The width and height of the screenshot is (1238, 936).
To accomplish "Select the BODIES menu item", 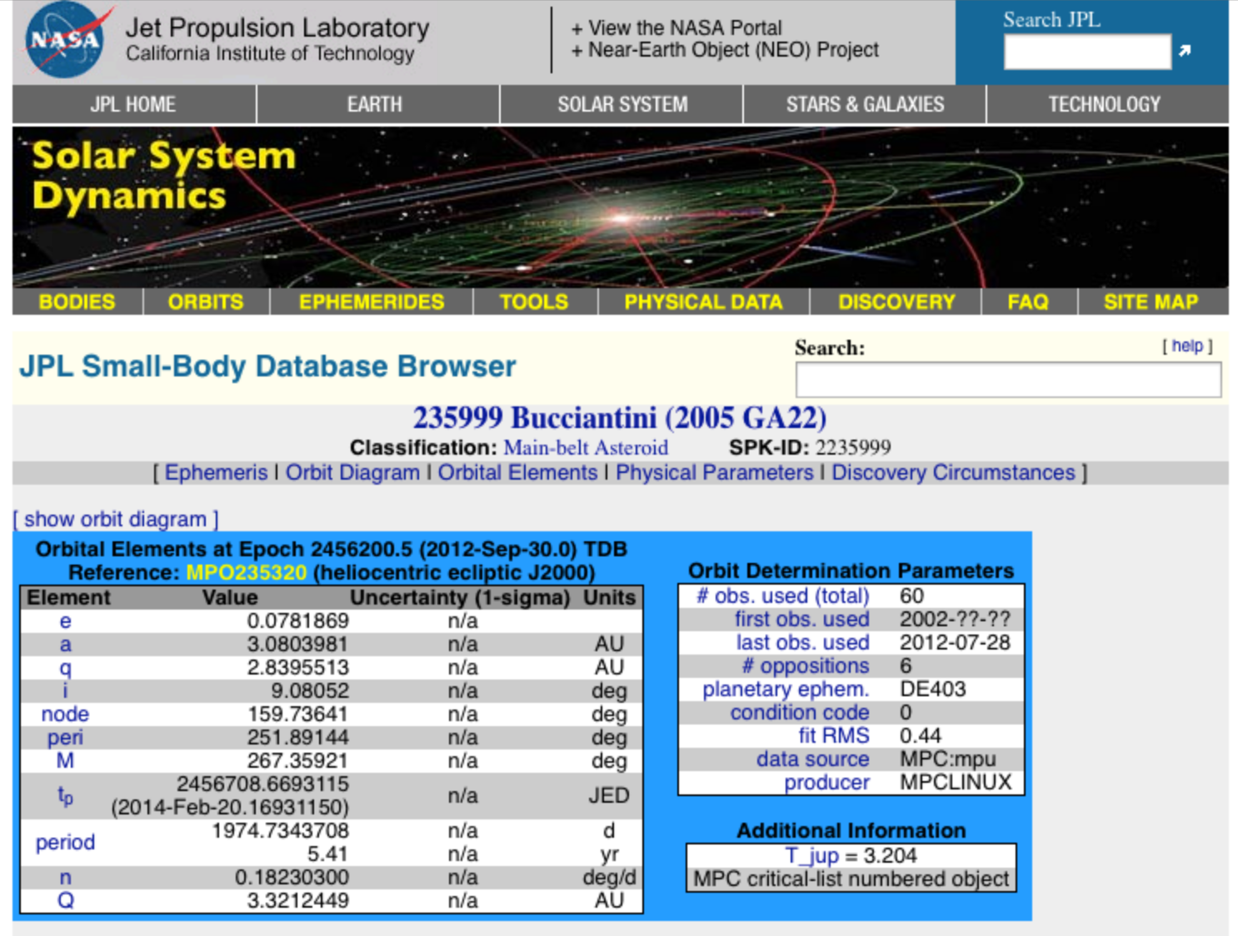I will click(77, 301).
